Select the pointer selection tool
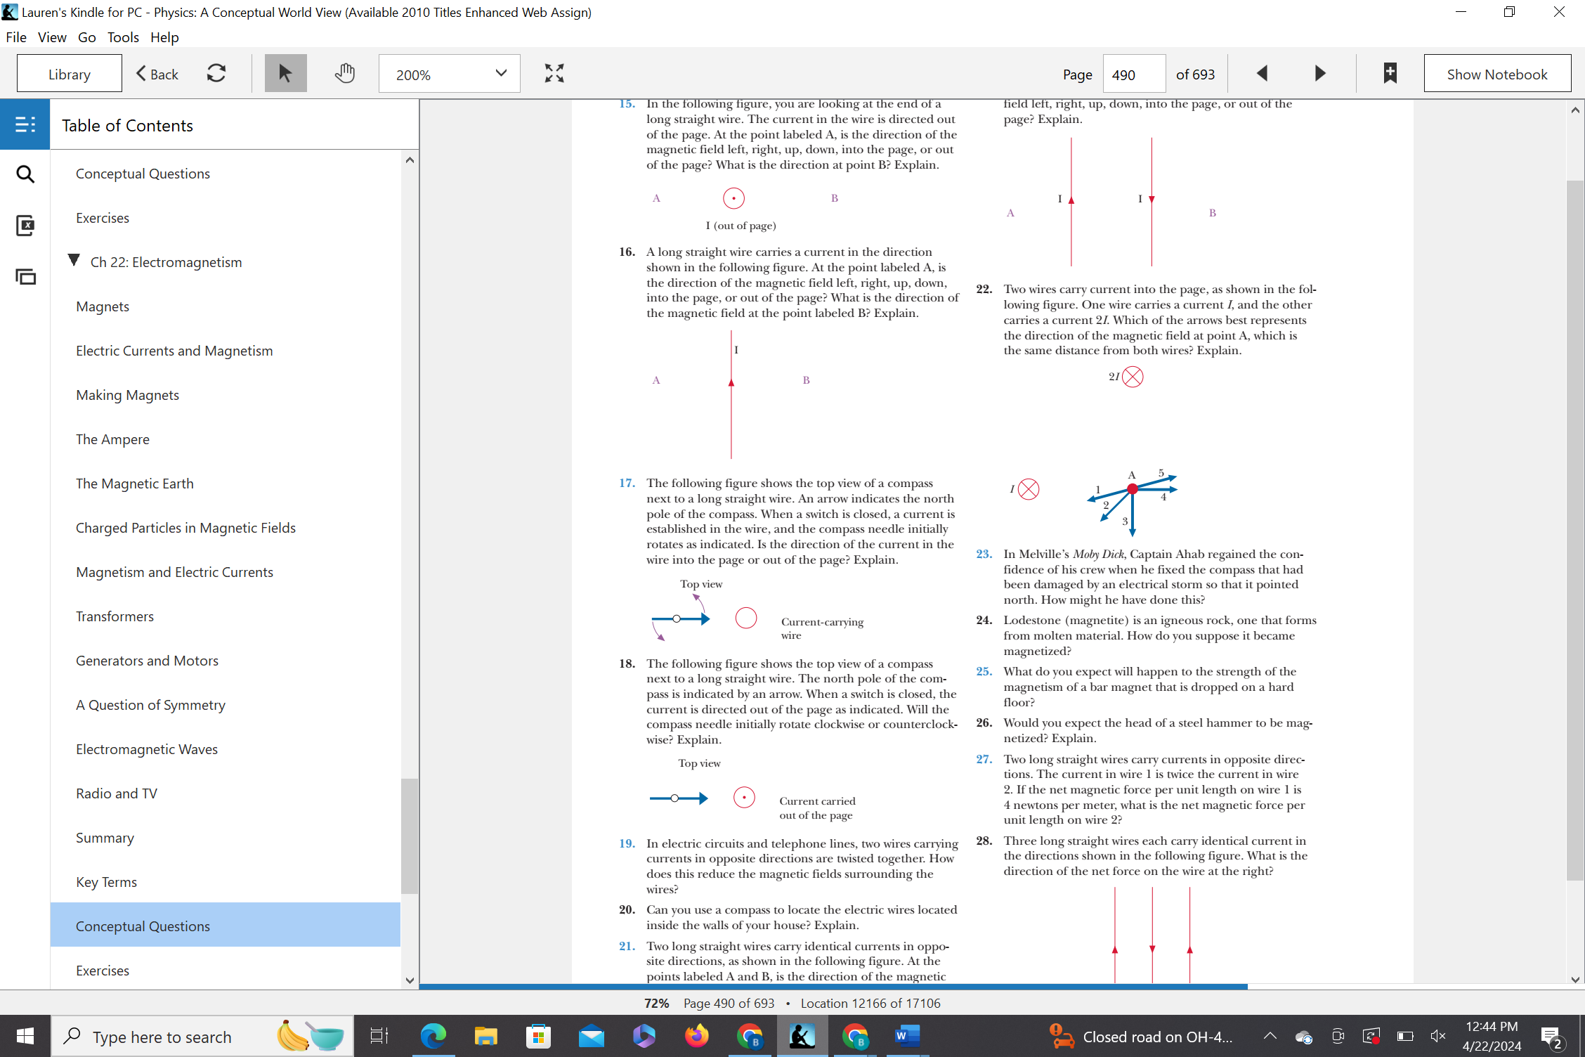 click(285, 73)
